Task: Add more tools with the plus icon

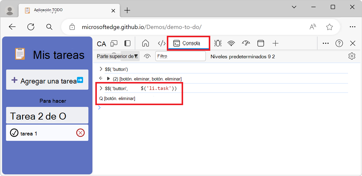Action: click(x=275, y=43)
